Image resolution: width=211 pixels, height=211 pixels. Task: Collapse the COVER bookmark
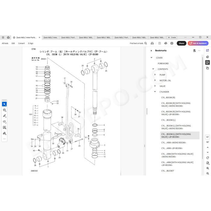click(x=151, y=58)
